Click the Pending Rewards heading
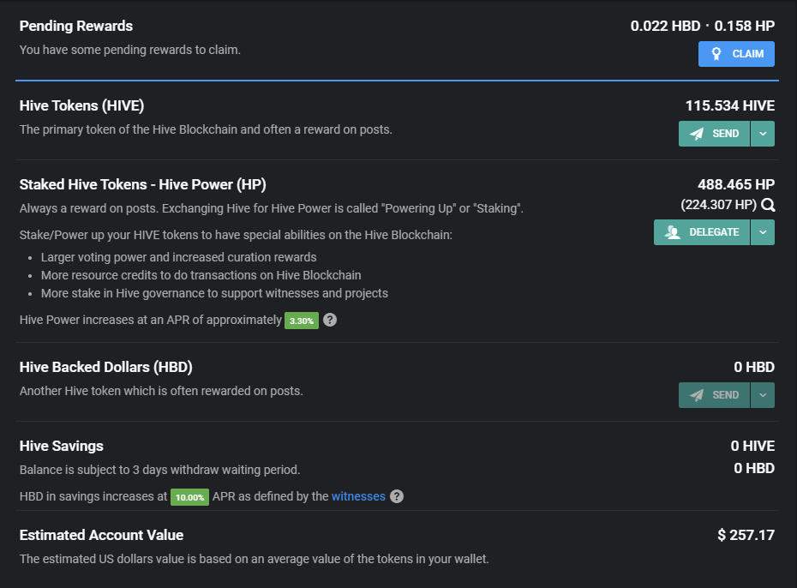 click(76, 26)
